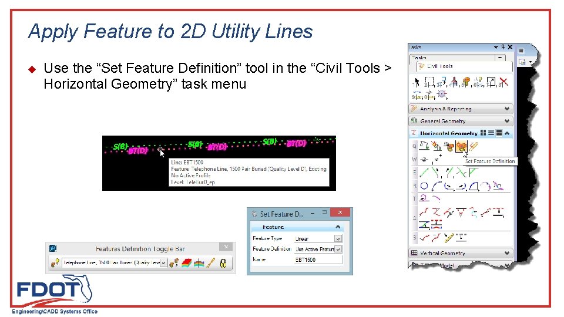Click the Element Selection arrow tool

tap(416, 82)
